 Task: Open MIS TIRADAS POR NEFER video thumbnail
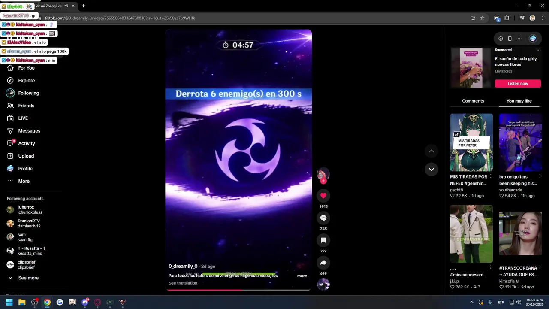(x=471, y=142)
